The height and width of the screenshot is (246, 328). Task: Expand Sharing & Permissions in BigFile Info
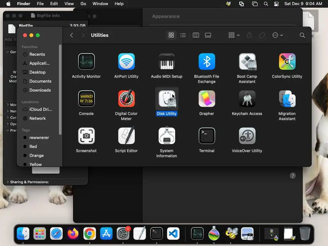(8, 182)
